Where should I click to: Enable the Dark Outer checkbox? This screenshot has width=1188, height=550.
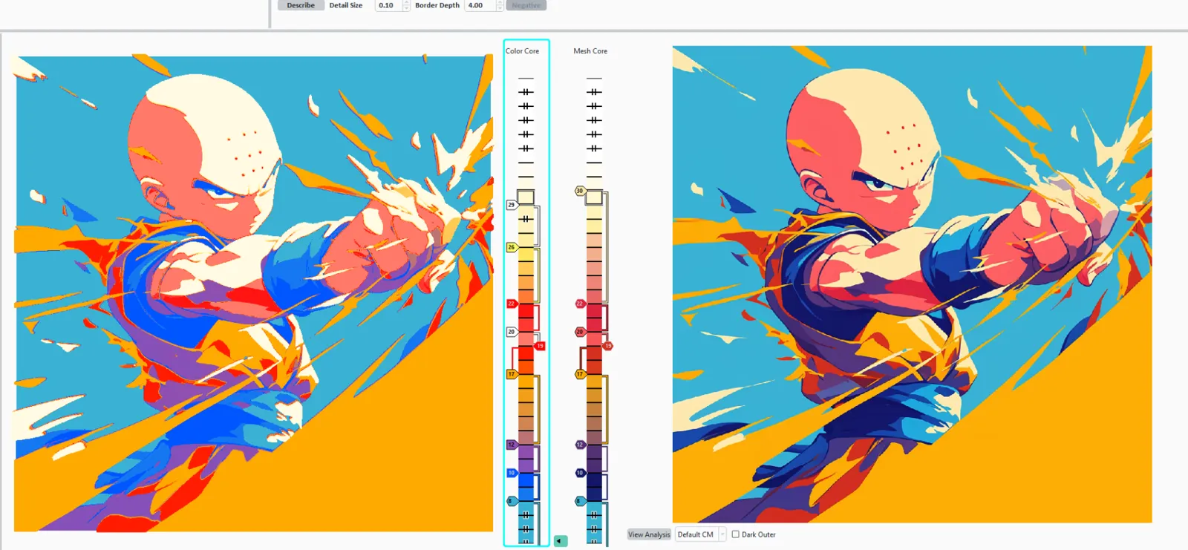(x=736, y=534)
